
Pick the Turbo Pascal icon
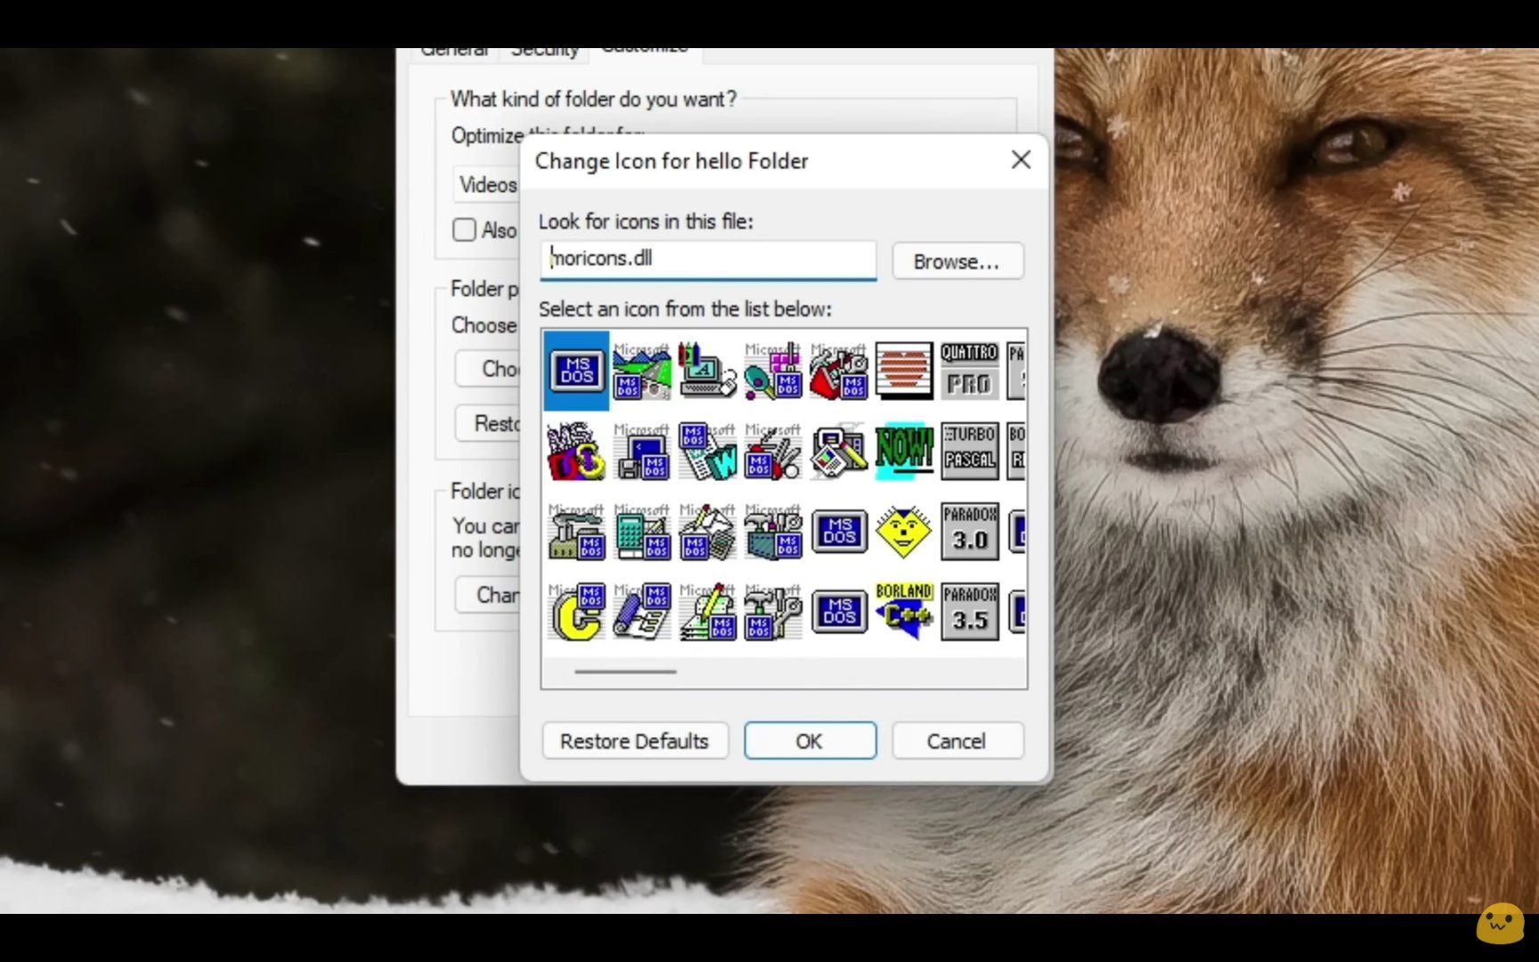pyautogui.click(x=970, y=451)
